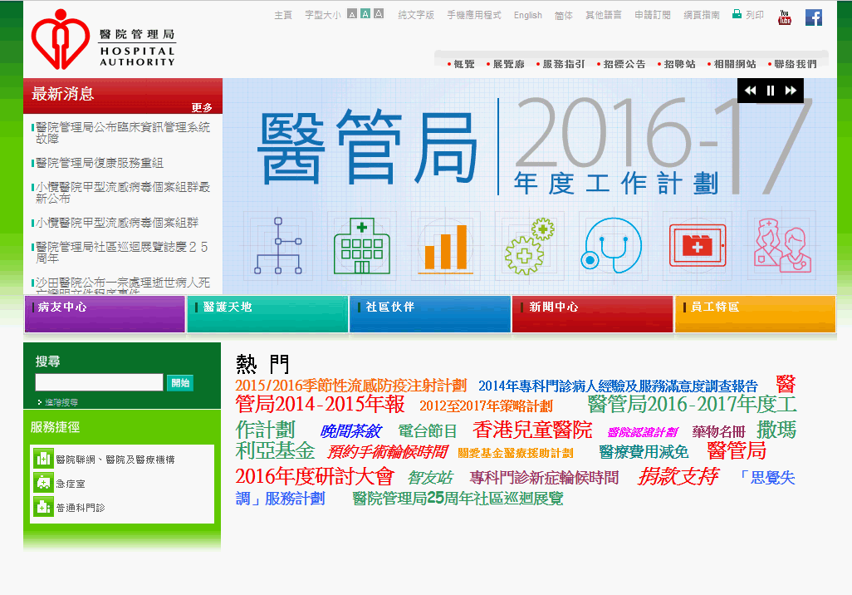Switch language to English
The width and height of the screenshot is (852, 595).
528,15
